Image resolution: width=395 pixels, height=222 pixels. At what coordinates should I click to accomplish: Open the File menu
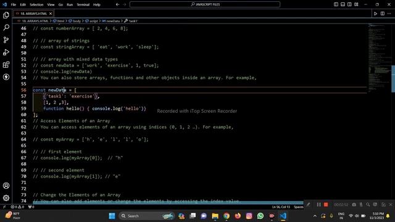point(14,4)
